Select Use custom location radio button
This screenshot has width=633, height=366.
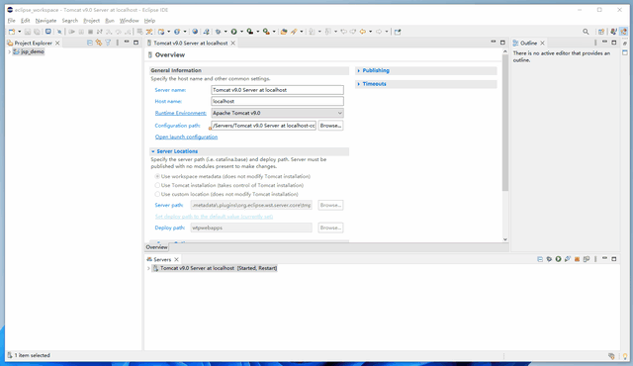click(157, 194)
